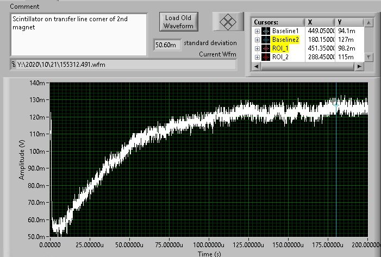The image size is (381, 257).
Task: Click the path icon before the waveform file path
Action: pos(13,65)
